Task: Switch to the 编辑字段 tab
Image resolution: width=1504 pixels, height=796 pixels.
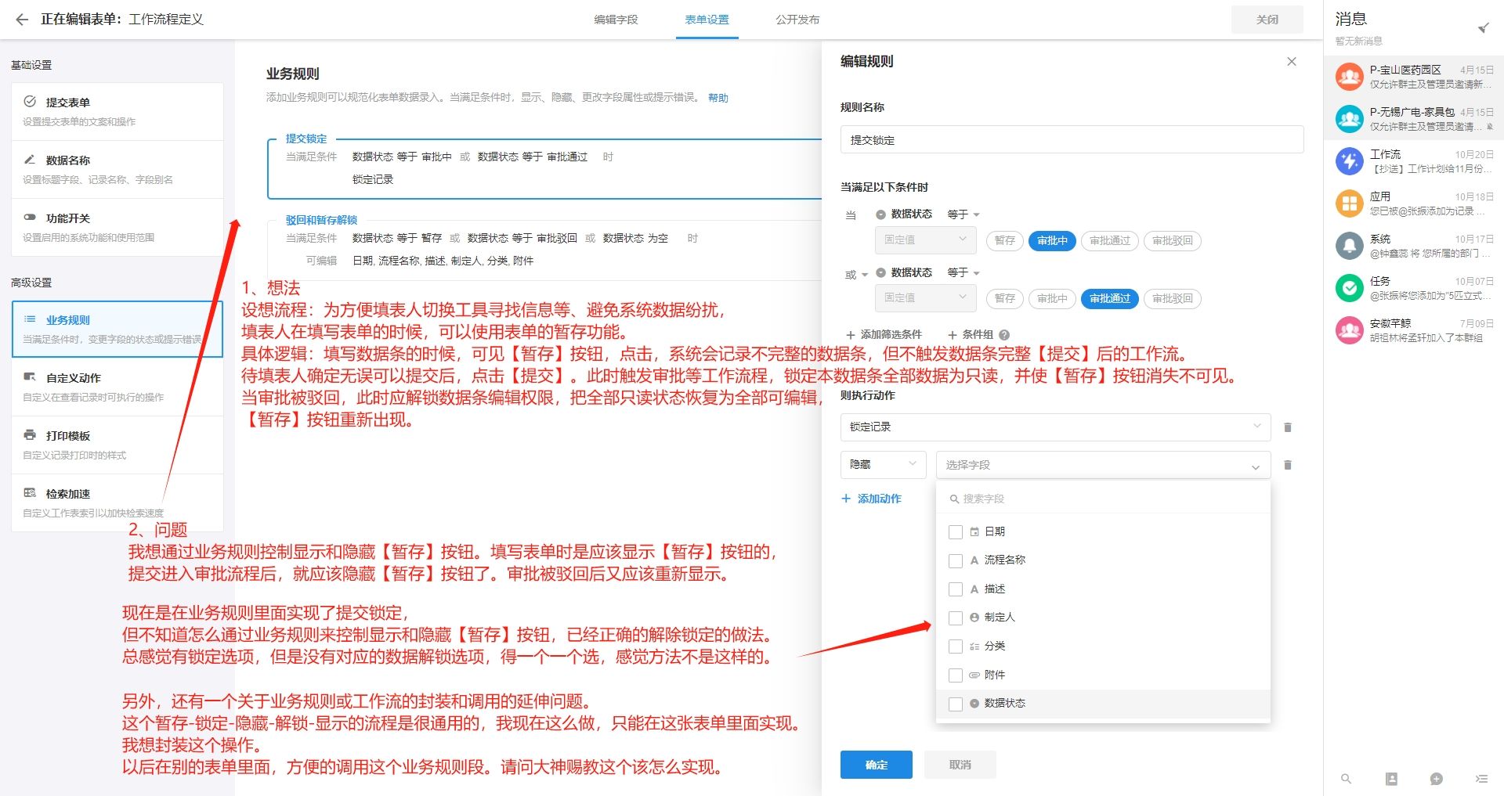Action: 616,20
